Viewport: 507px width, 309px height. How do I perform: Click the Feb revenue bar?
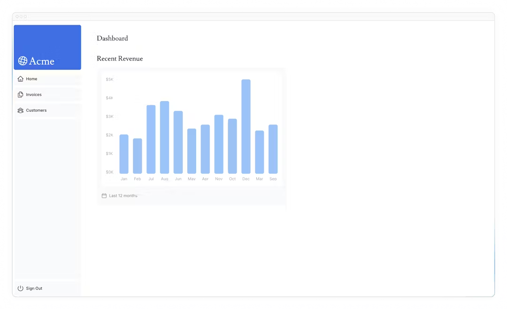[x=138, y=156]
